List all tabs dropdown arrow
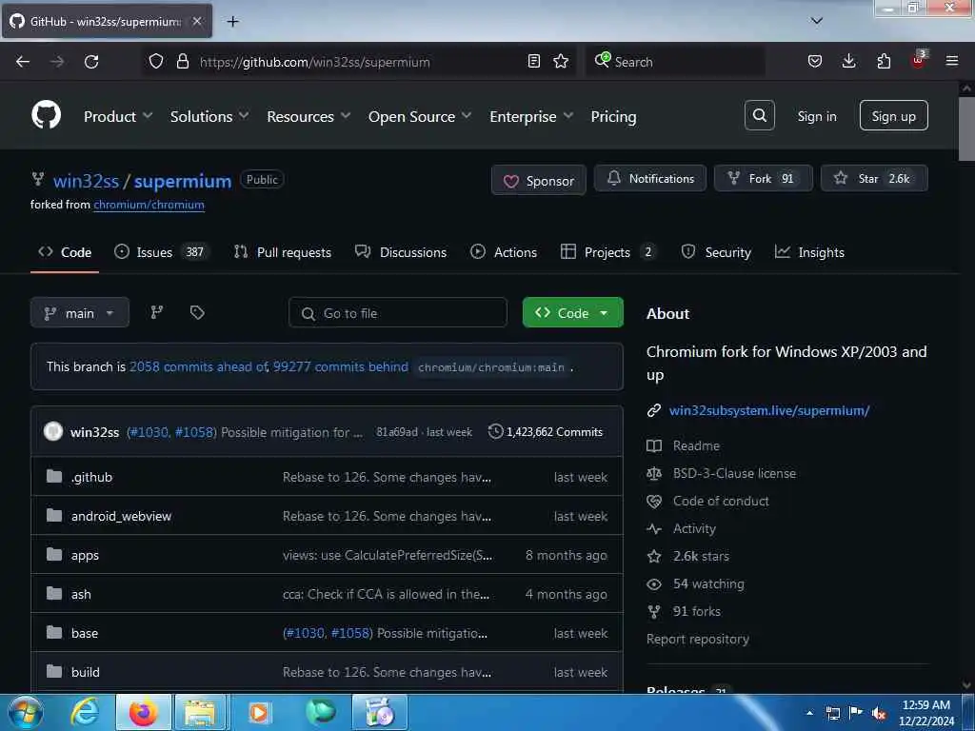The image size is (975, 731). (817, 21)
